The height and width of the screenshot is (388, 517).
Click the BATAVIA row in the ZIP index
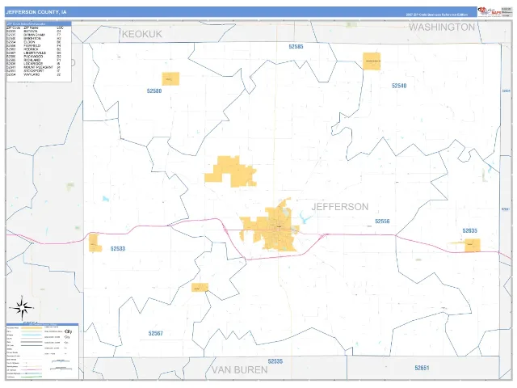click(34, 32)
